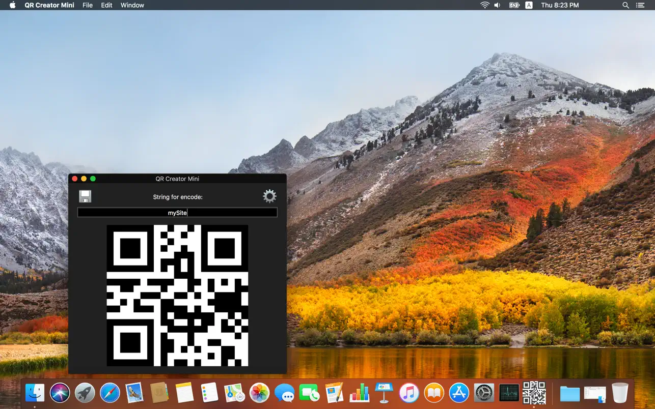The image size is (655, 409).
Task: Open the Window menu
Action: coord(132,5)
